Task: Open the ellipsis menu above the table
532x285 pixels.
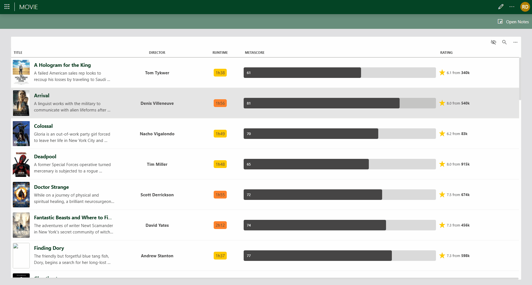Action: [x=515, y=42]
